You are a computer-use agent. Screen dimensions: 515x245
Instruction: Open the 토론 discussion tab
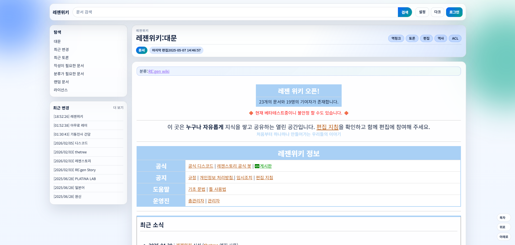coord(412,39)
